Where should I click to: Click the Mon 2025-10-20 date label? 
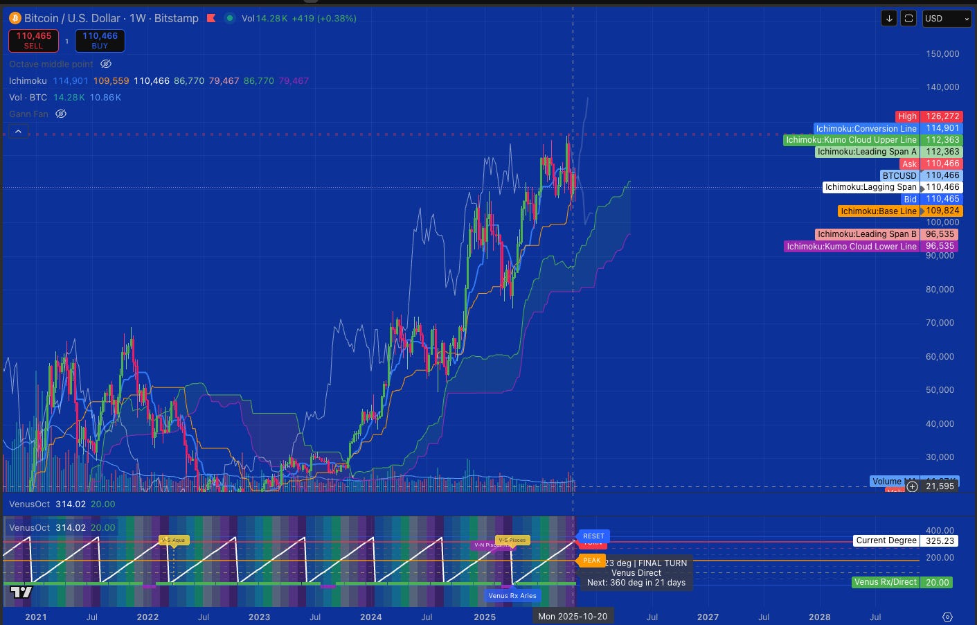coord(573,616)
